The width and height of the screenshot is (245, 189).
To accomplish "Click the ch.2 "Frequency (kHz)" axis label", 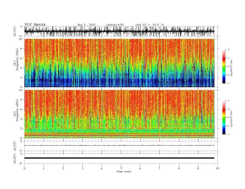I will [x=17, y=110].
